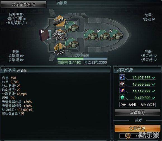Select the foremost bow turret IV

point(116,35)
